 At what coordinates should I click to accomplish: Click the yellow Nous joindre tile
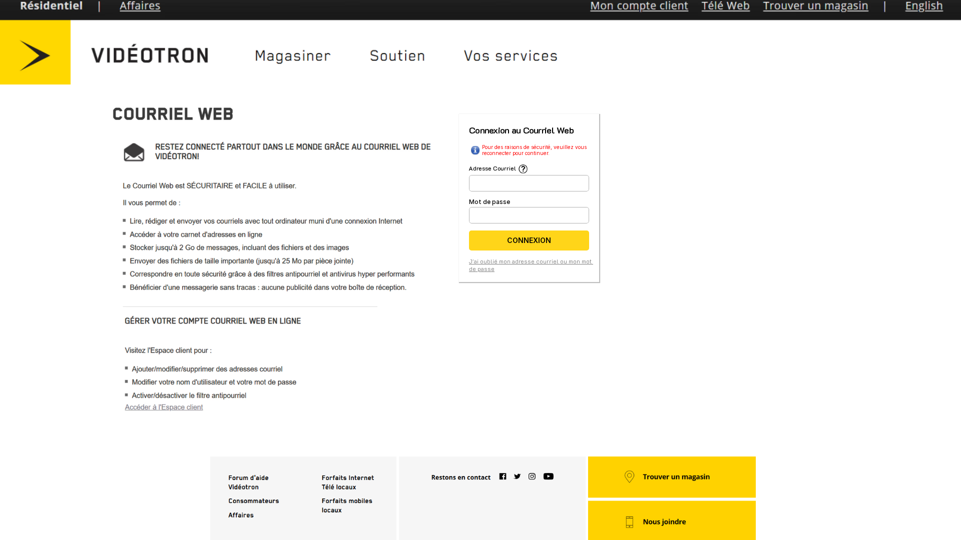(672, 520)
